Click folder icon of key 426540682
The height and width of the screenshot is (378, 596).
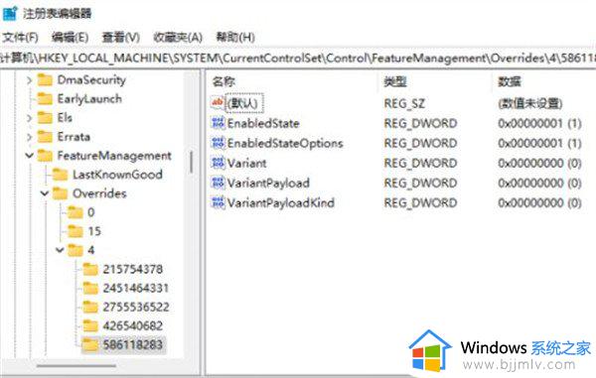point(90,325)
